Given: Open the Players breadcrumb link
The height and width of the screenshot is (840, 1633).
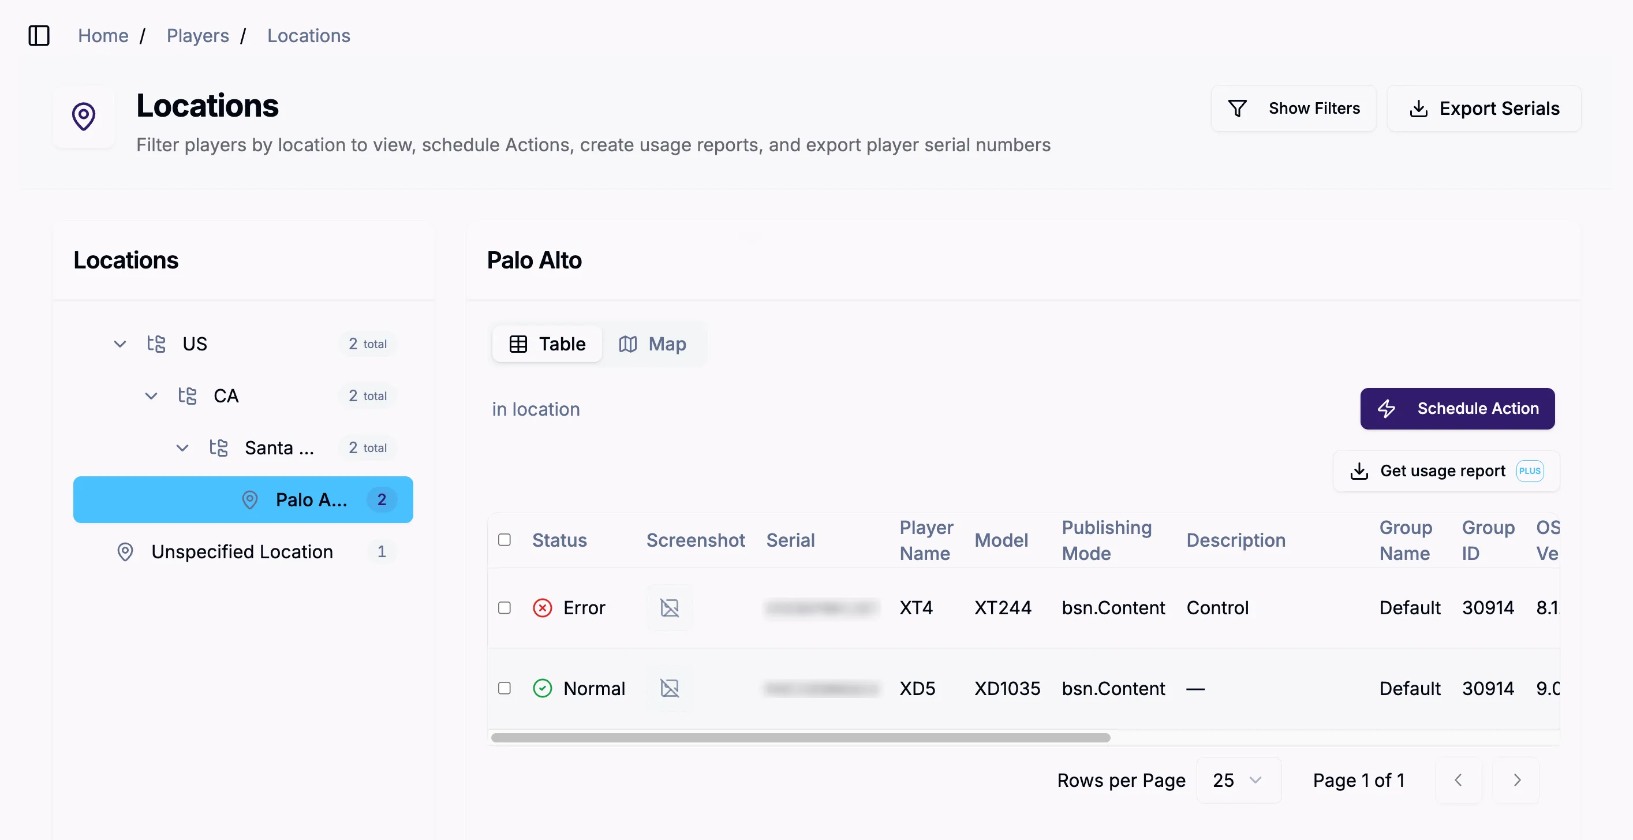Looking at the screenshot, I should point(197,35).
